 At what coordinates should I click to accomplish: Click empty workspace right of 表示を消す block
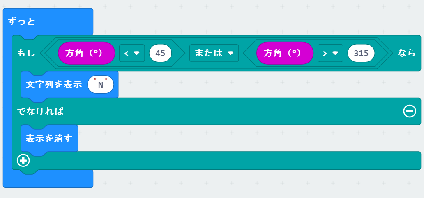(247, 138)
